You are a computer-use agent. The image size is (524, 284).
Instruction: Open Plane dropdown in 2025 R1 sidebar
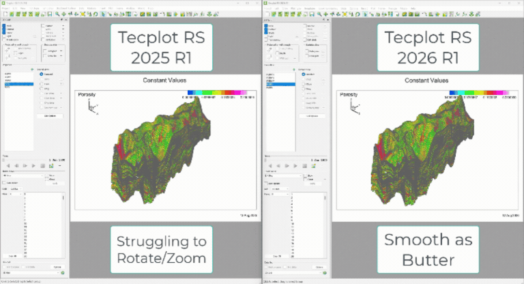tap(16, 194)
